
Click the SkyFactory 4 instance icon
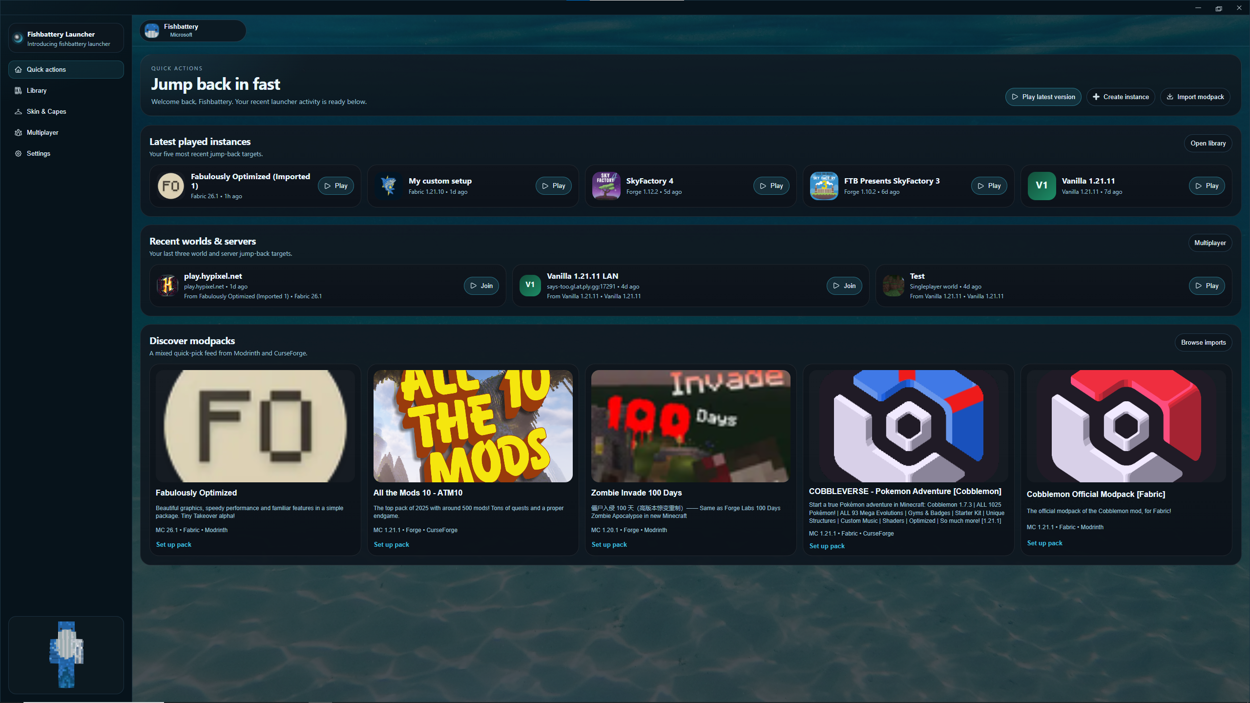tap(606, 186)
